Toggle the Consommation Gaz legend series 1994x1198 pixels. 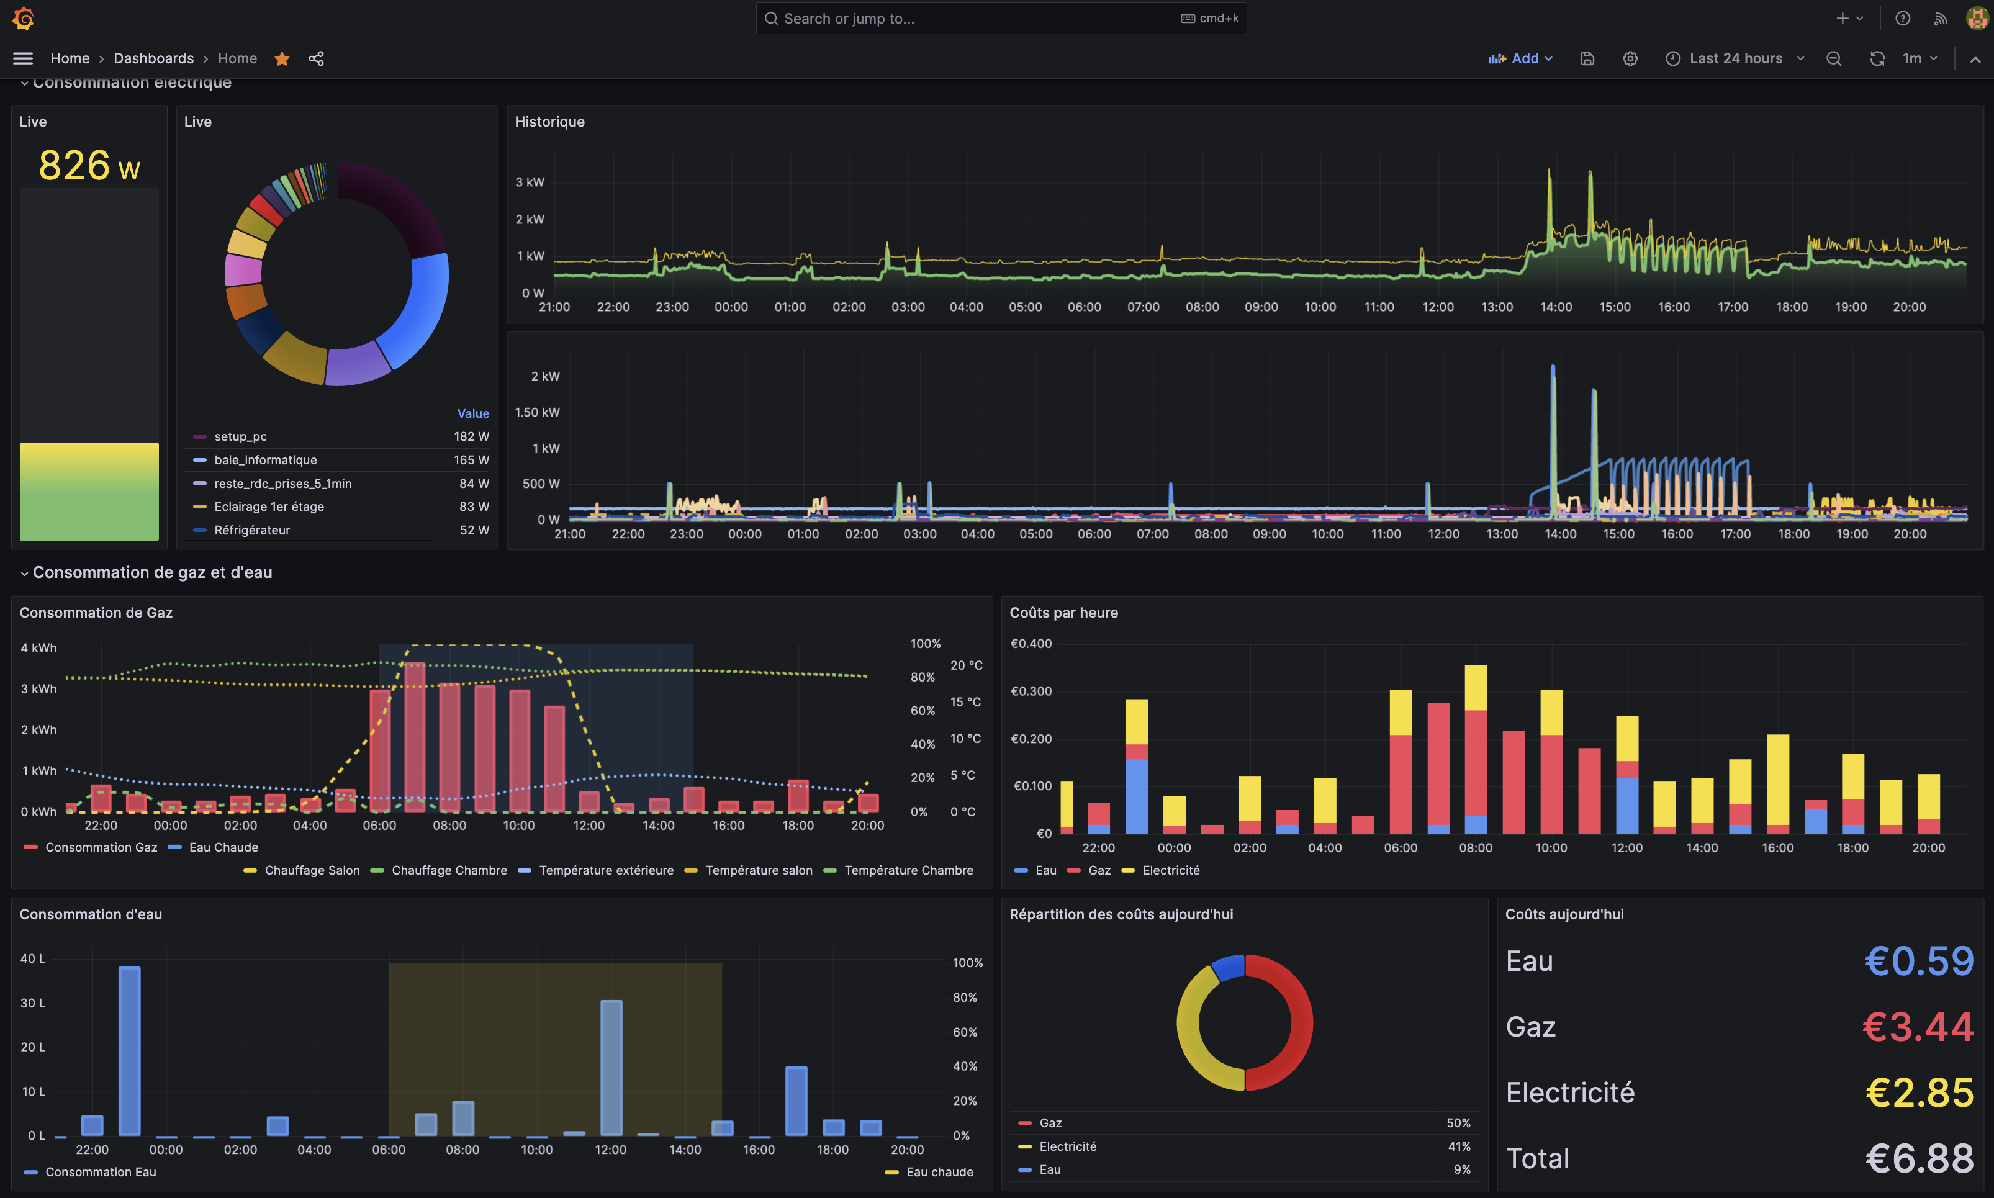[x=100, y=847]
